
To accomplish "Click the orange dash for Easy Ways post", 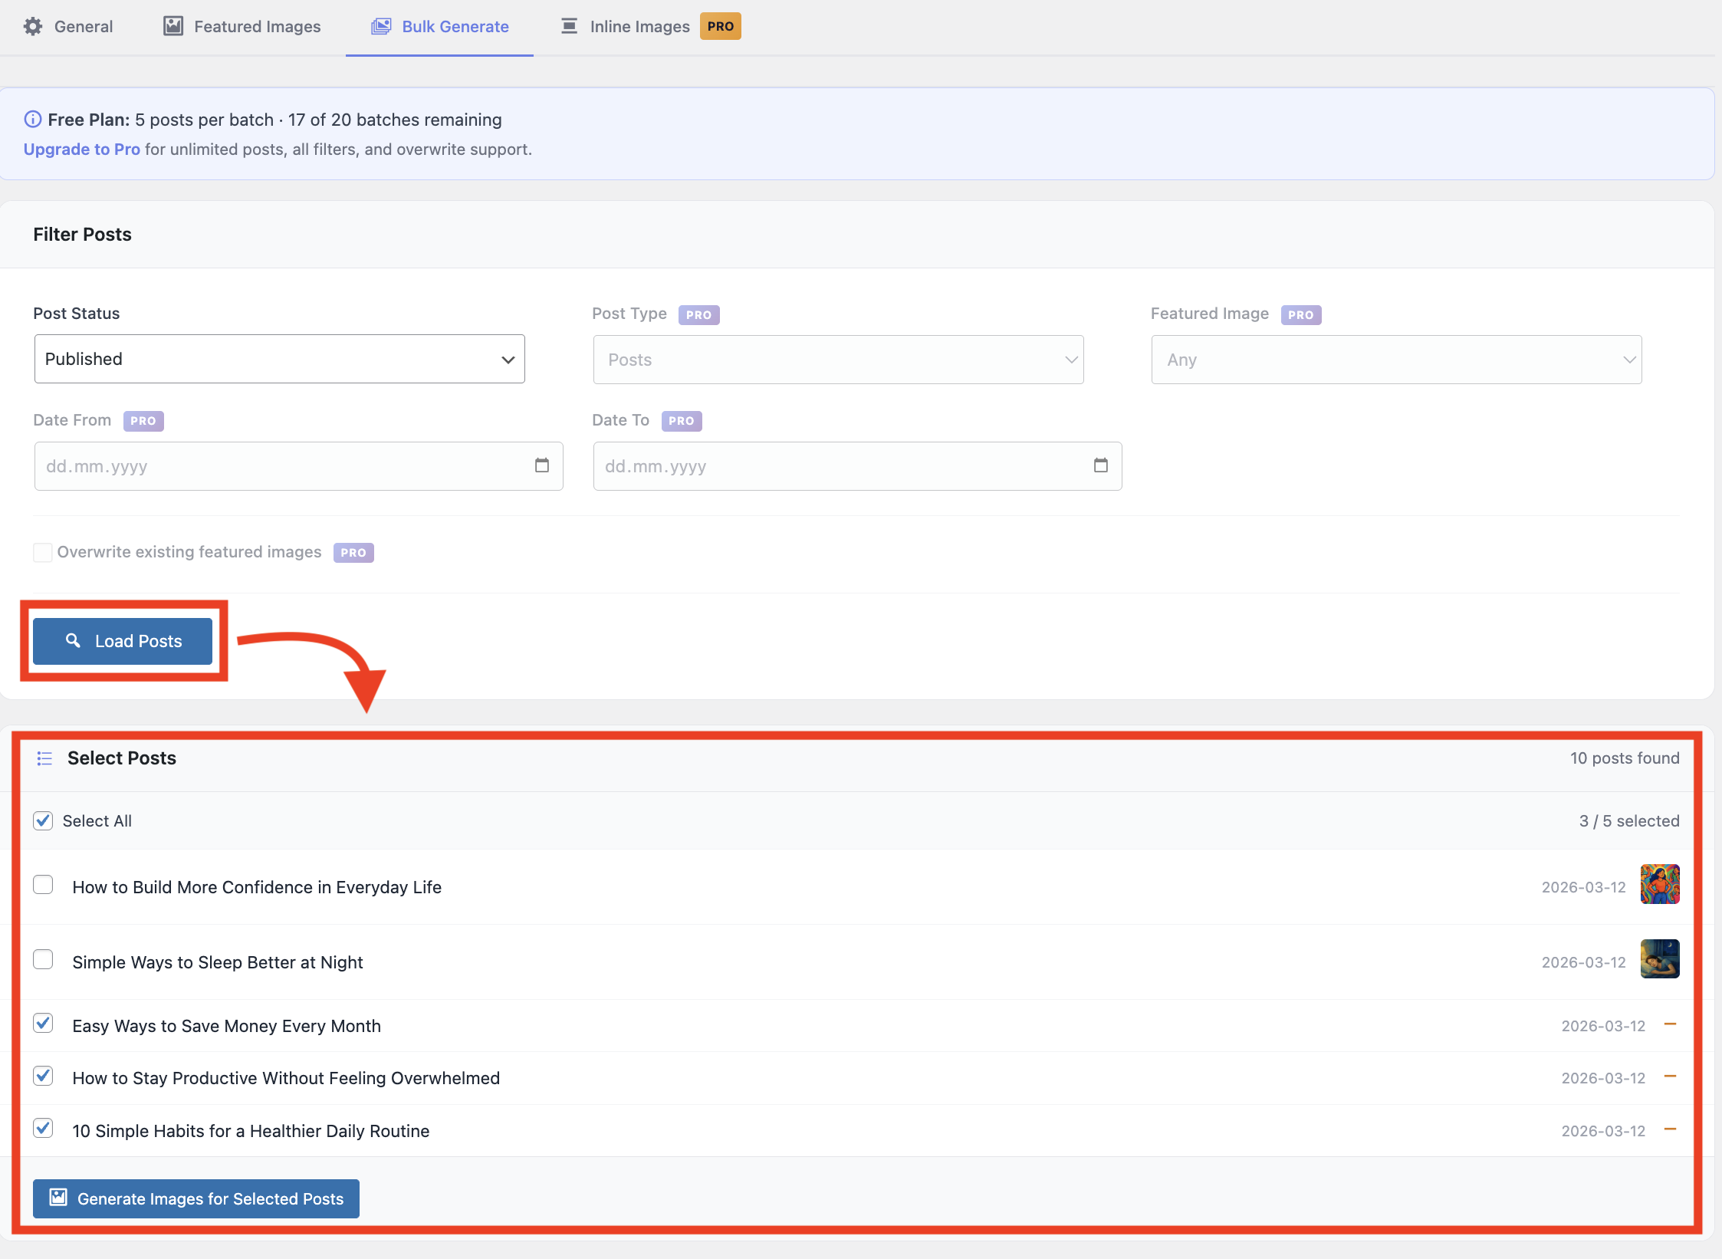I will click(x=1670, y=1024).
